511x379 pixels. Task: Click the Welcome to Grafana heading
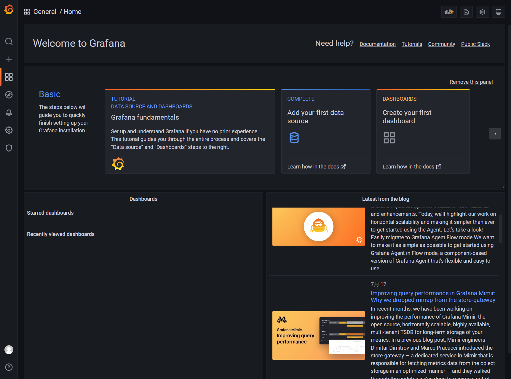click(79, 43)
